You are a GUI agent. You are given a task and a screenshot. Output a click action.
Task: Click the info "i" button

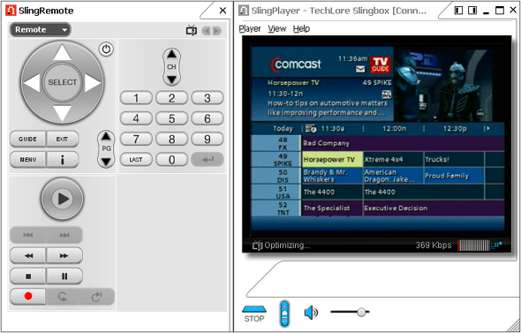tap(62, 160)
